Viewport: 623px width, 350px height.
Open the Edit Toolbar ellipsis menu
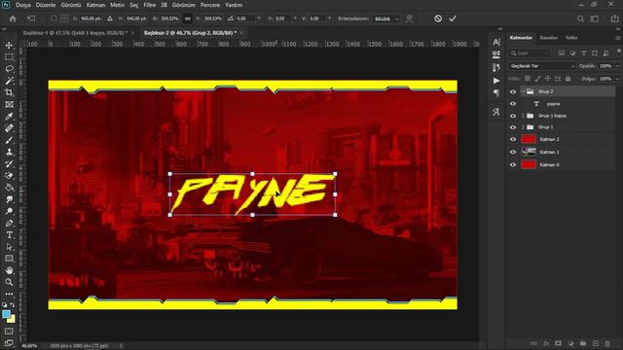point(9,294)
